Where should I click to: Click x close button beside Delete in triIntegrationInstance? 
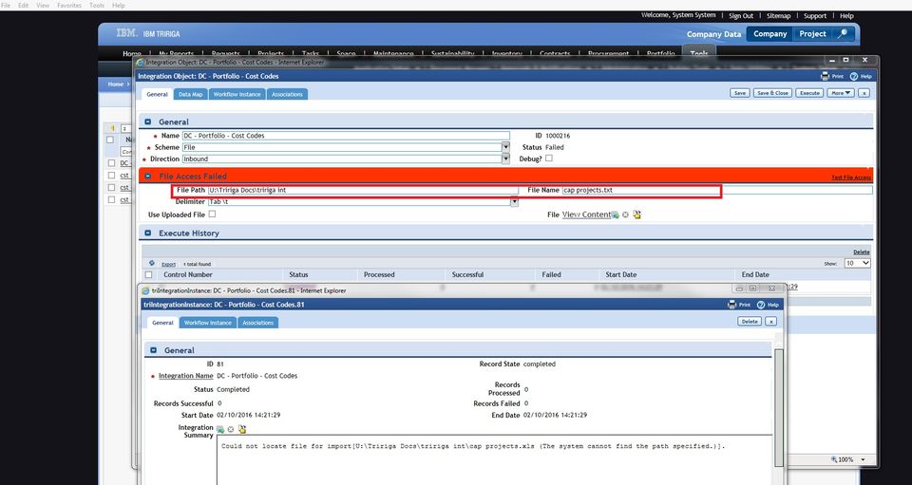[x=770, y=321]
